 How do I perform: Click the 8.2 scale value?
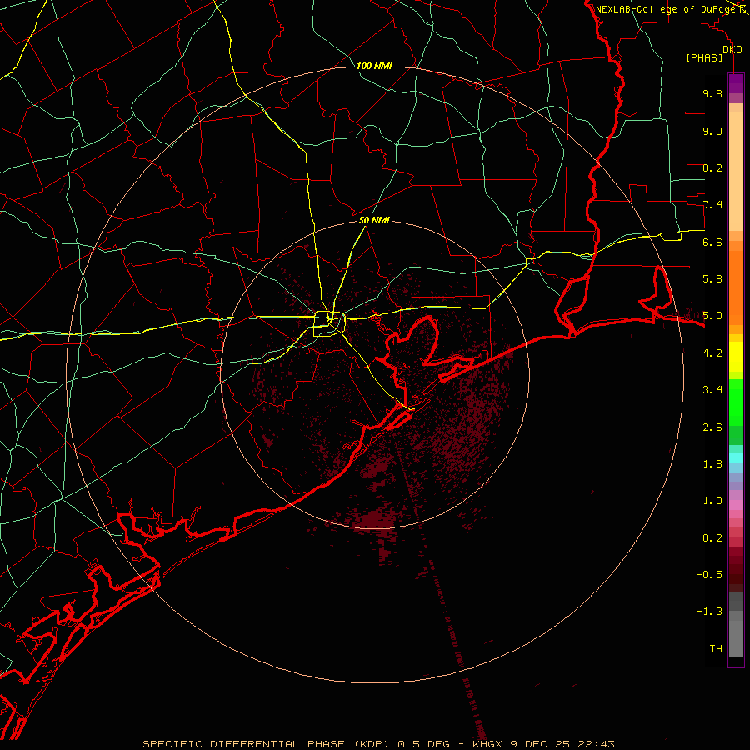click(712, 167)
